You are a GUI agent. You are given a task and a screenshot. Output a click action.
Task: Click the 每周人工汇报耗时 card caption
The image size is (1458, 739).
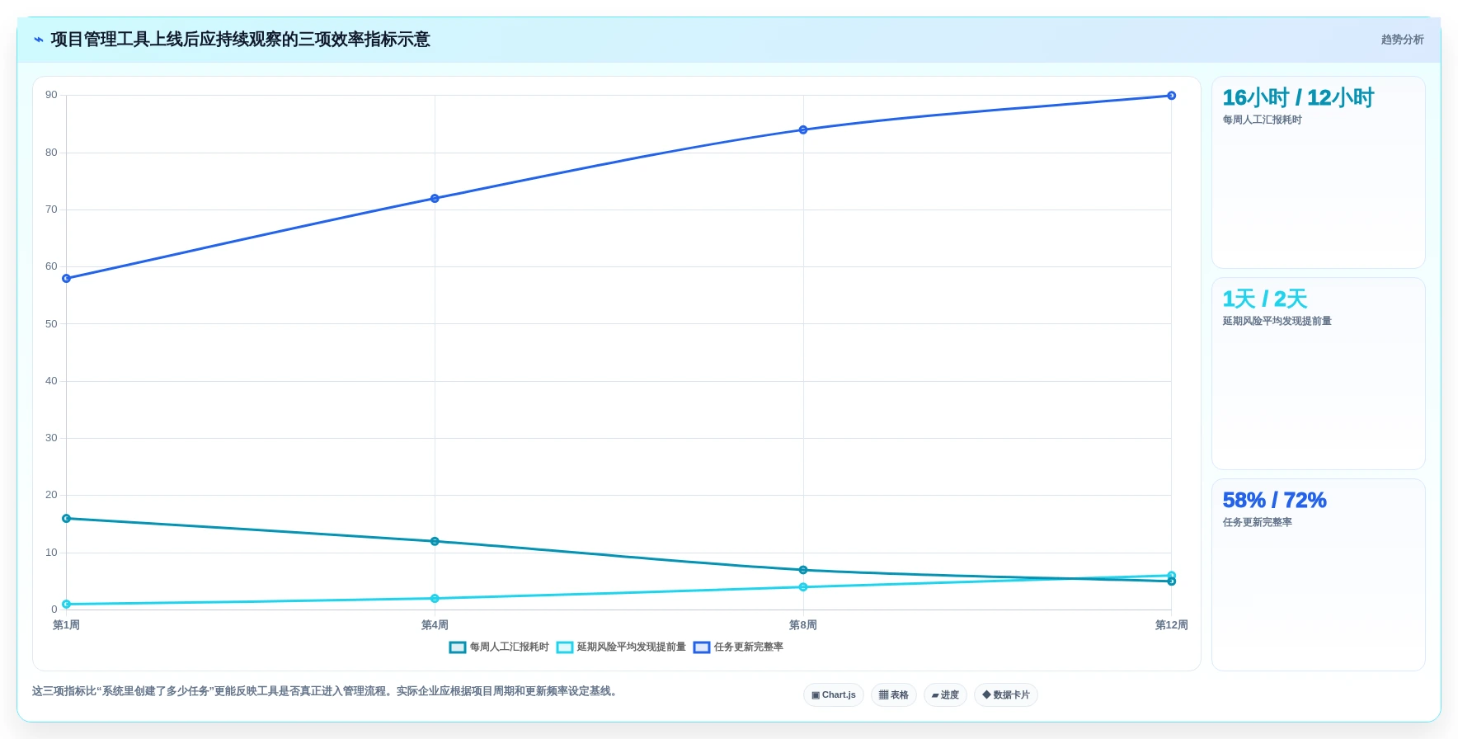click(1262, 120)
